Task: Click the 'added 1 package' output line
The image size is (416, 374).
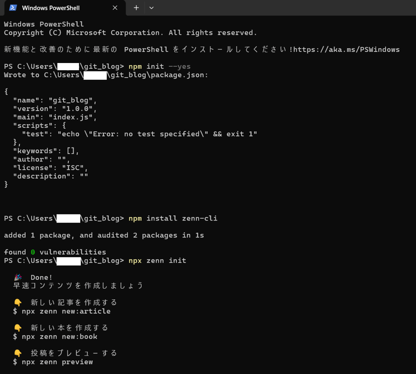Action: pyautogui.click(x=104, y=235)
